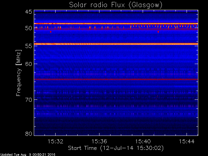Select the 'Start Time (12-Jul-14 15:30:02)' label
The image size is (208, 156).
tap(116, 148)
